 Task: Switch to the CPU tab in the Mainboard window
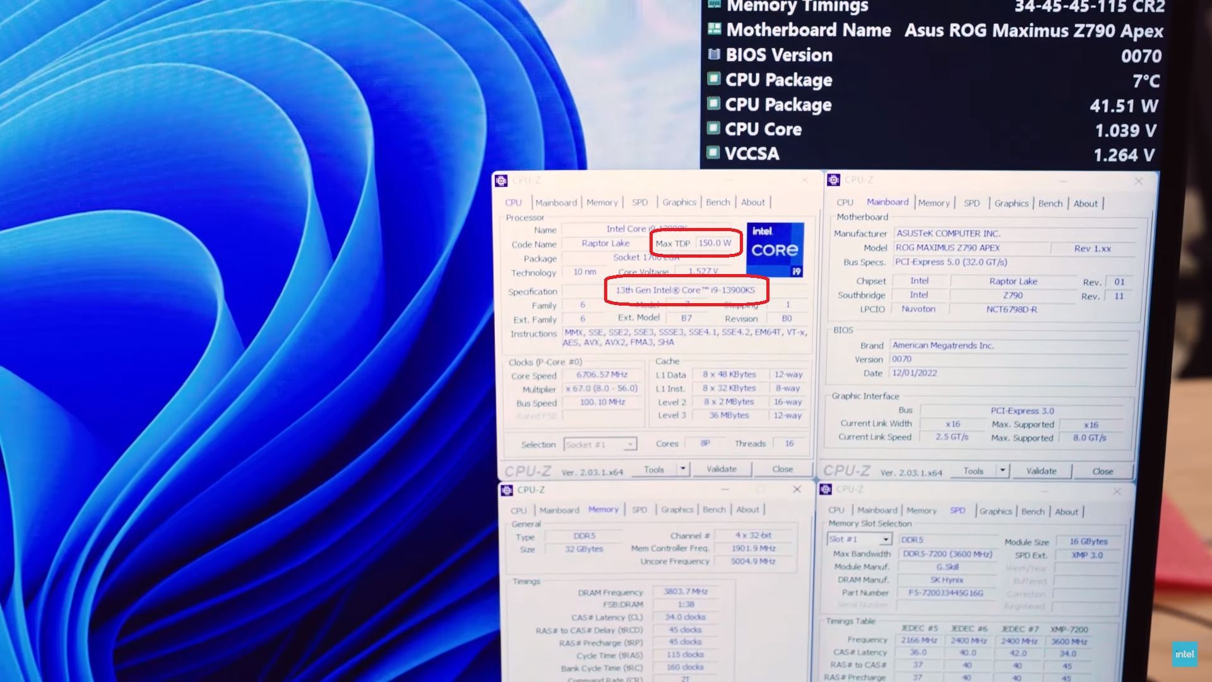coord(845,203)
